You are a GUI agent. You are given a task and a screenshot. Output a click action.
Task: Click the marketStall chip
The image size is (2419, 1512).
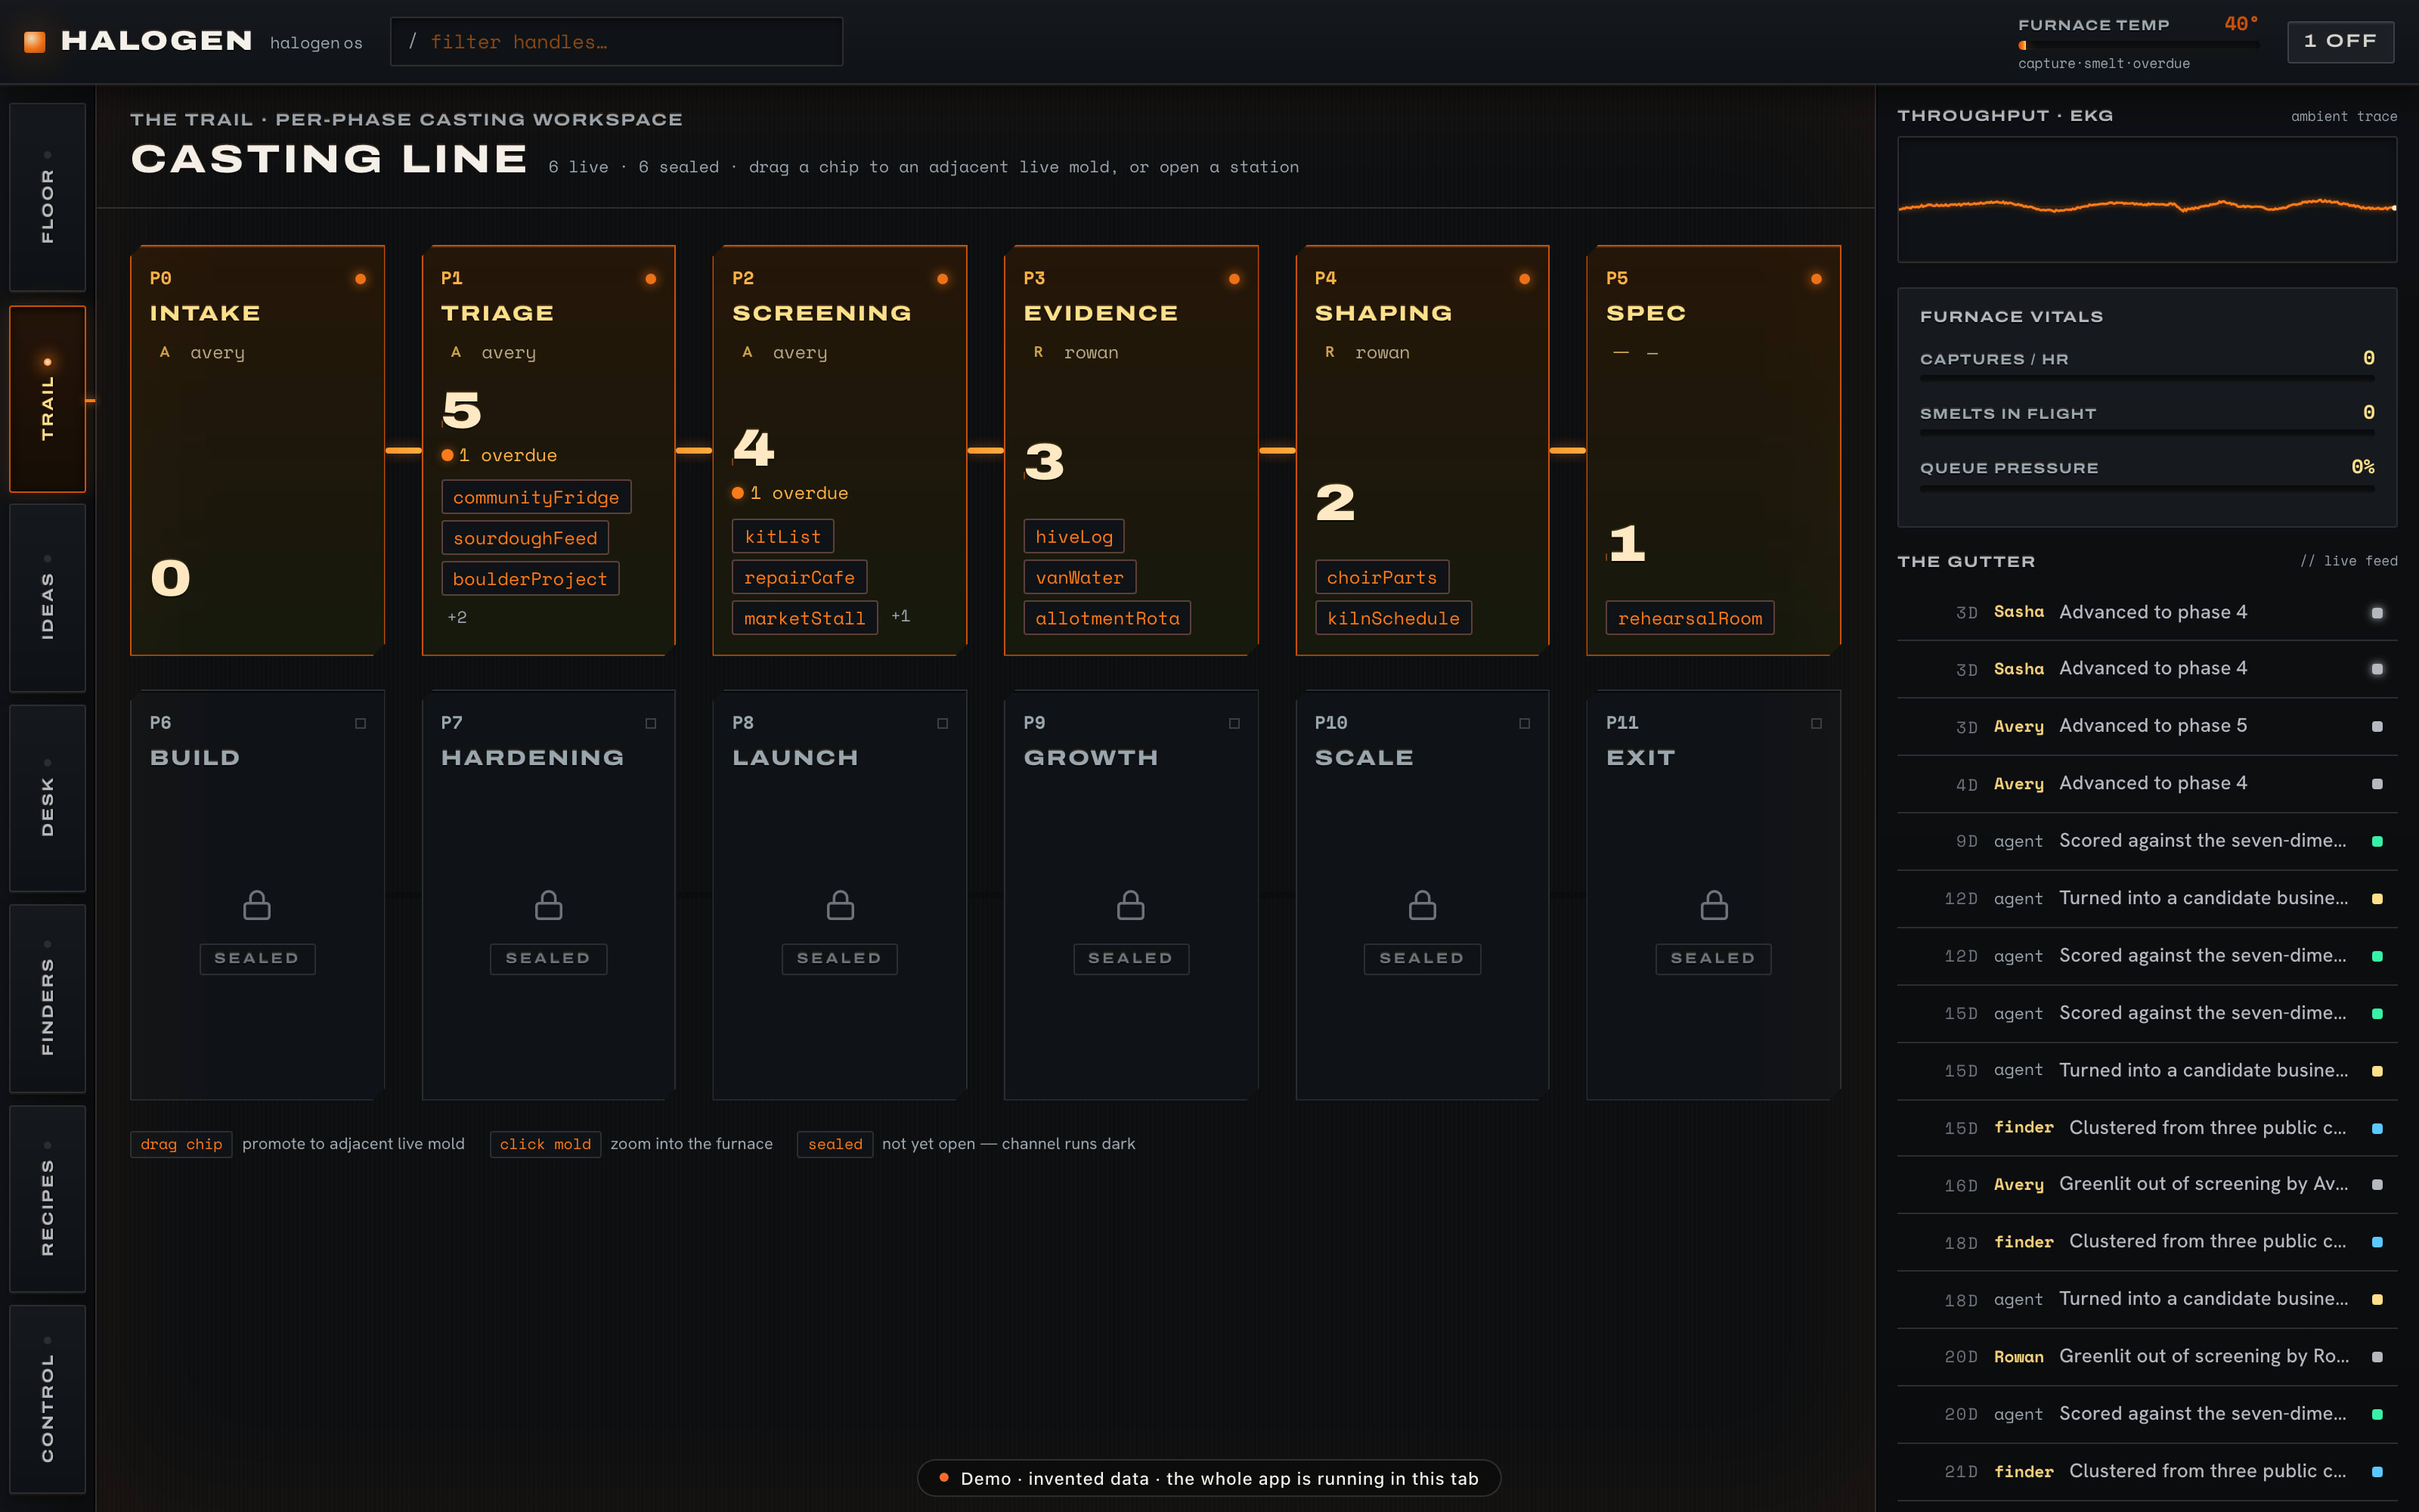[x=804, y=618]
